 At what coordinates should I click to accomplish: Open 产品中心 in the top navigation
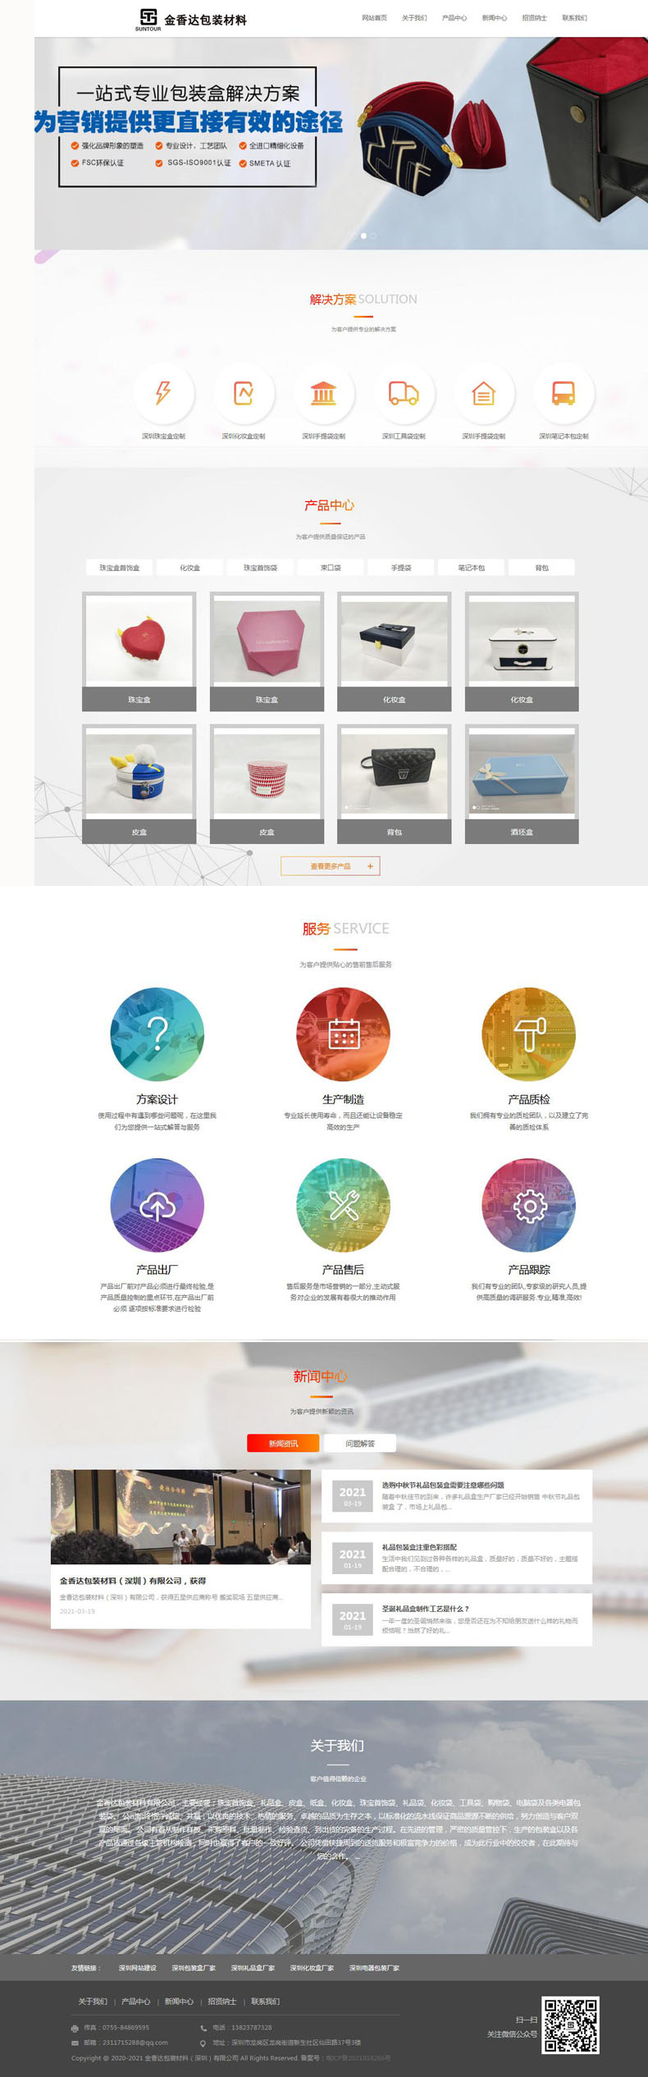tap(454, 17)
